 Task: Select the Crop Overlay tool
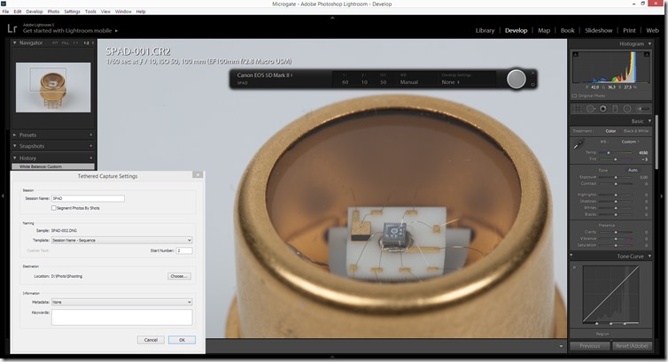coord(578,109)
